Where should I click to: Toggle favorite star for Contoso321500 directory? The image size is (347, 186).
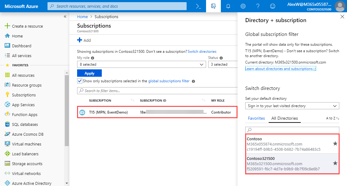[335, 163]
